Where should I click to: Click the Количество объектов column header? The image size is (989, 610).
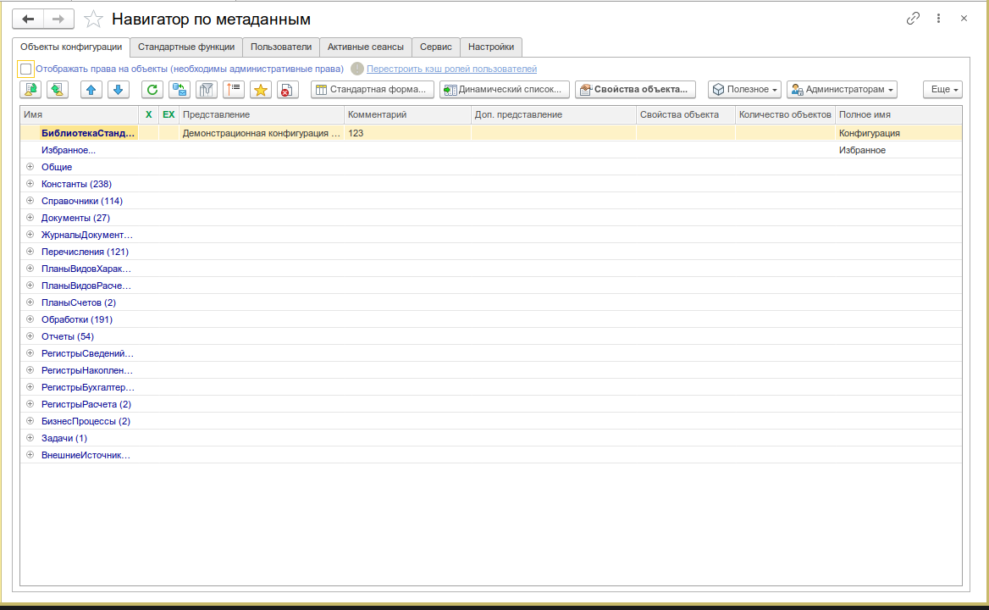[x=785, y=115]
